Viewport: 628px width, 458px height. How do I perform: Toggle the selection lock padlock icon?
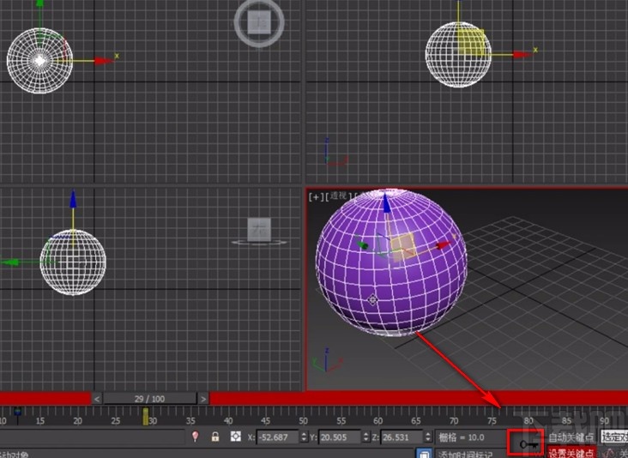pos(215,437)
